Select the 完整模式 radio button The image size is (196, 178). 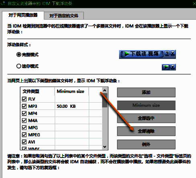[19, 55]
